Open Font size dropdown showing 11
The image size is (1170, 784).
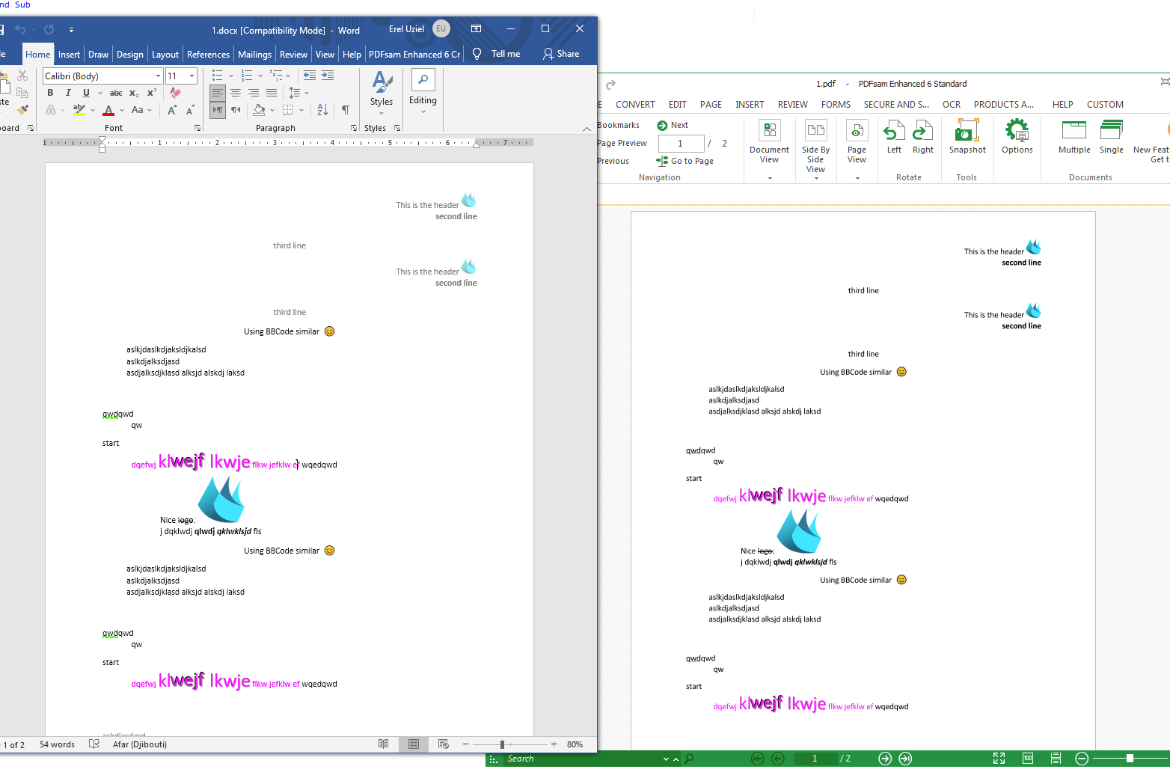(192, 76)
